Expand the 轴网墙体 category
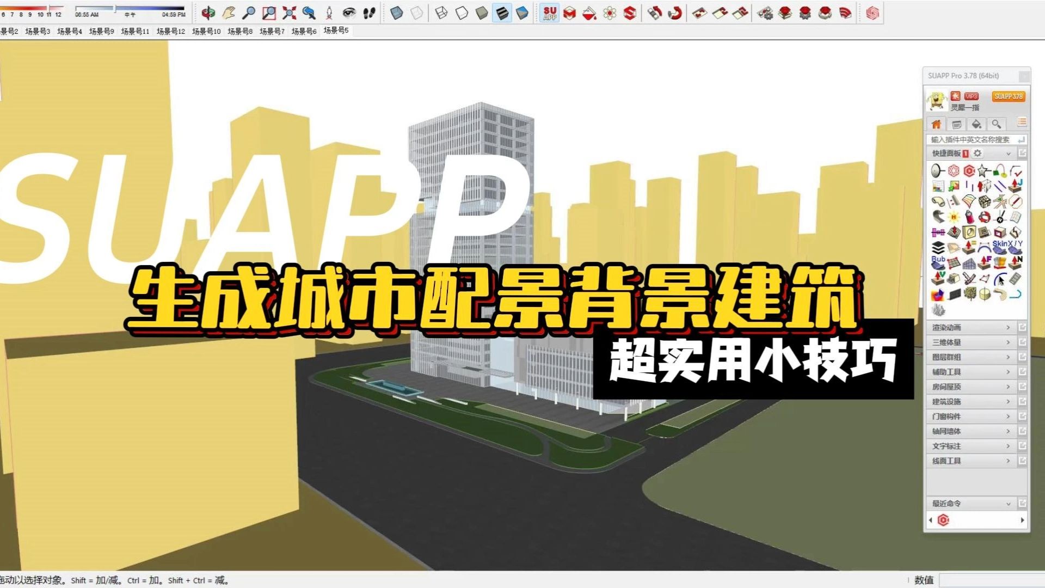 click(x=971, y=431)
